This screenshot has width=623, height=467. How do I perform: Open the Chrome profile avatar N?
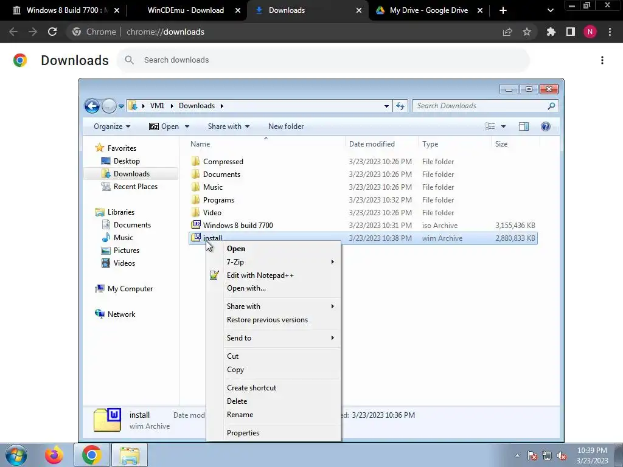point(590,32)
